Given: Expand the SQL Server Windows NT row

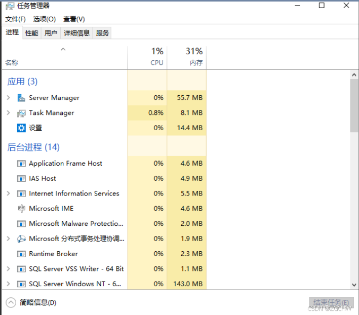Looking at the screenshot, I should [9, 284].
